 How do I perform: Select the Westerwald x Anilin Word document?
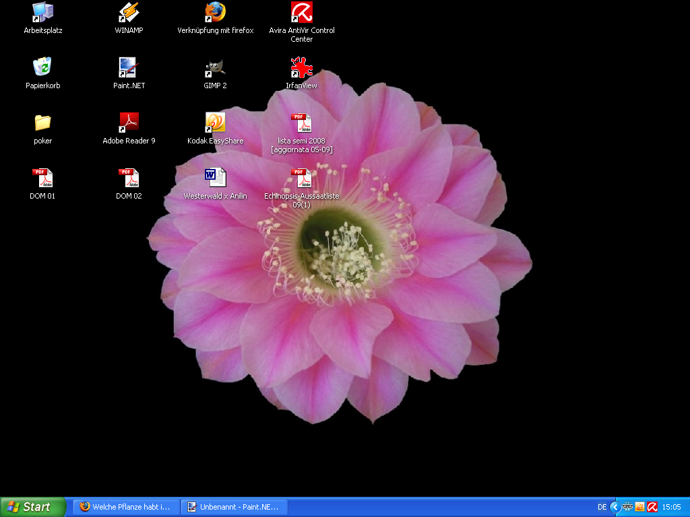point(215,178)
